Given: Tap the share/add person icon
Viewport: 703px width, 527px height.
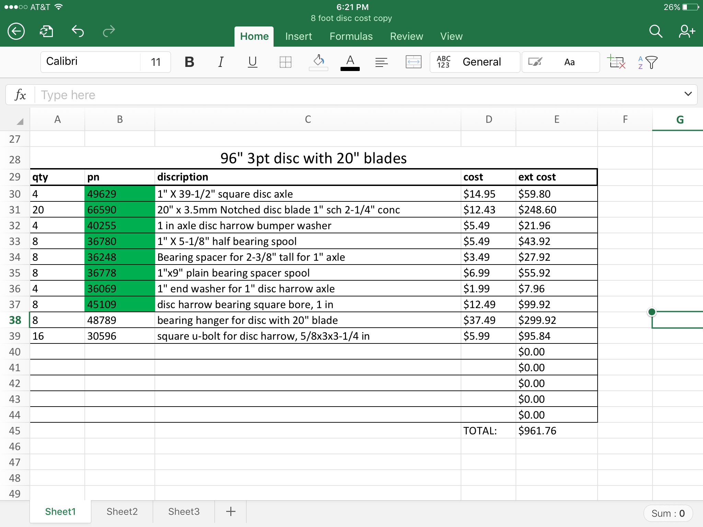Looking at the screenshot, I should [687, 32].
